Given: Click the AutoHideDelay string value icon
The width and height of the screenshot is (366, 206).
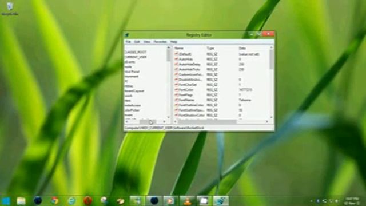Looking at the screenshot, I should tap(176, 64).
